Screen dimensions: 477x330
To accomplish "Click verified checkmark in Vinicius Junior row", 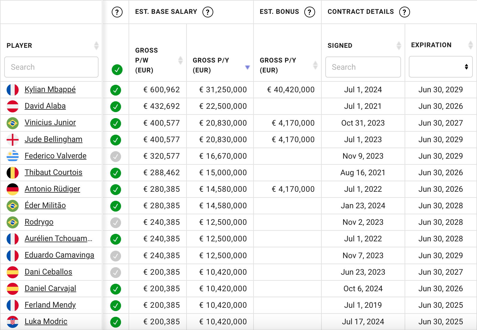I will click(116, 123).
